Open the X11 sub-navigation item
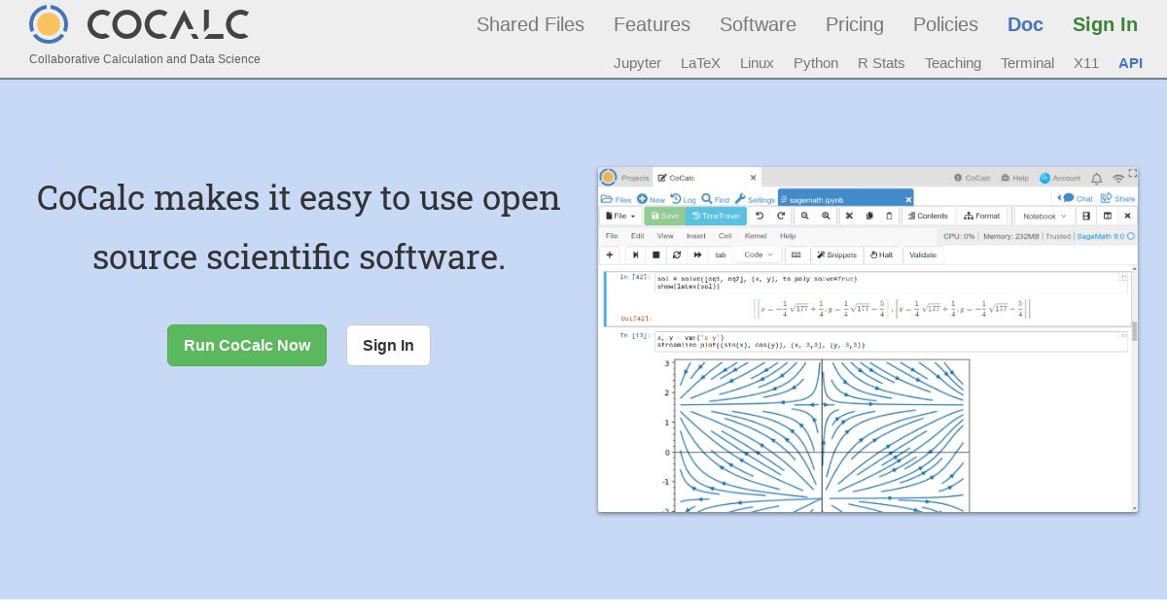1167x612 pixels. (1086, 63)
